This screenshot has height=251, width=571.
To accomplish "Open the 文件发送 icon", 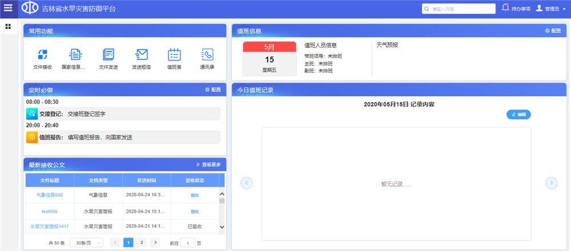I will (108, 55).
